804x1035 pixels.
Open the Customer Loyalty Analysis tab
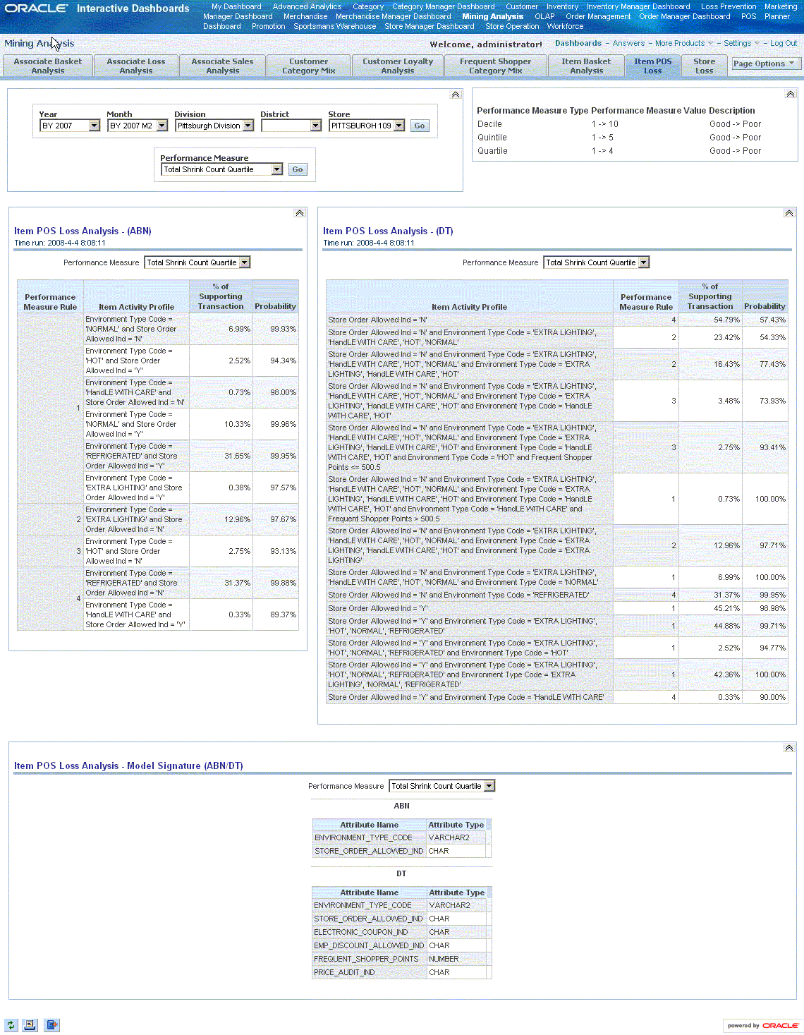(x=398, y=66)
